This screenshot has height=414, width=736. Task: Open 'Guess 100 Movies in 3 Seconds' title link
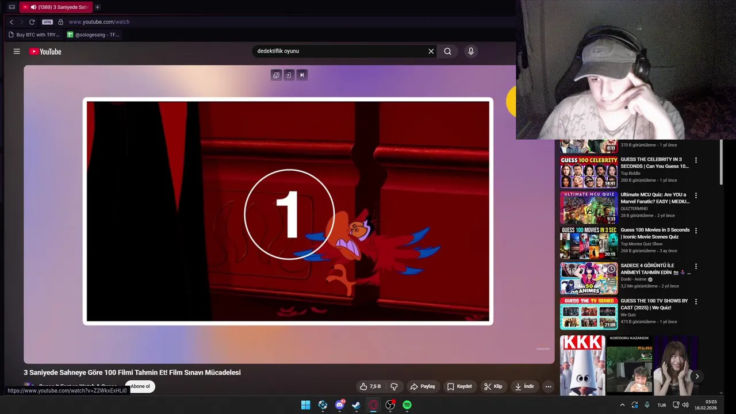point(655,233)
